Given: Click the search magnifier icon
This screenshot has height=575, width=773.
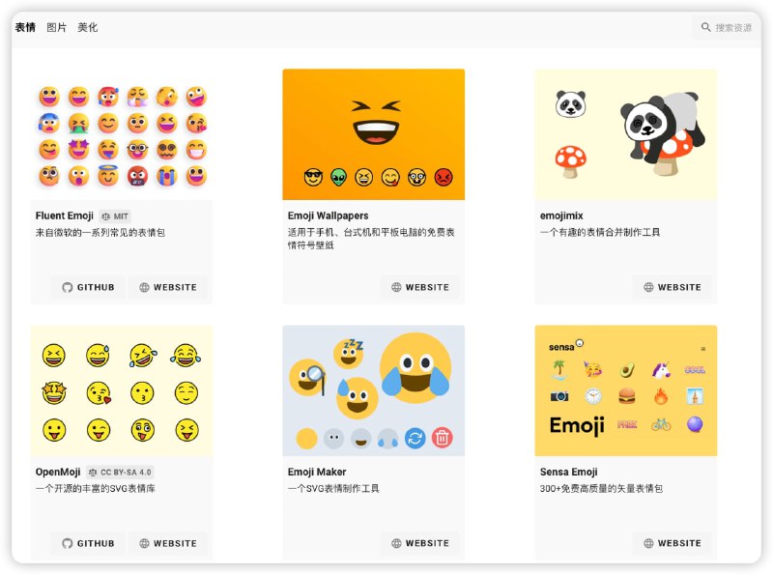Looking at the screenshot, I should point(706,27).
